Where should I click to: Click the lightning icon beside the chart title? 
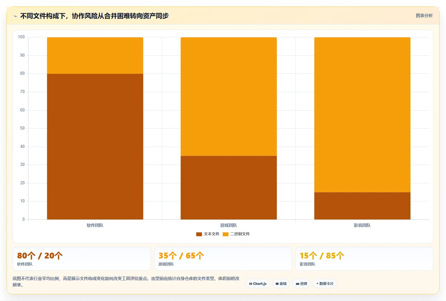(x=15, y=16)
